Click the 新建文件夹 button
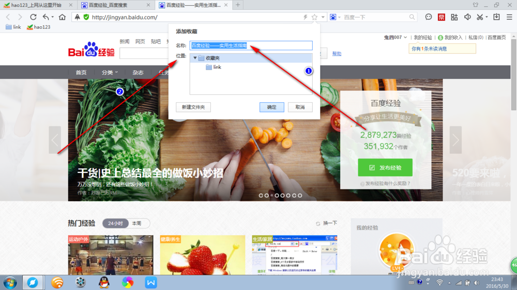517x290 pixels. pos(193,107)
